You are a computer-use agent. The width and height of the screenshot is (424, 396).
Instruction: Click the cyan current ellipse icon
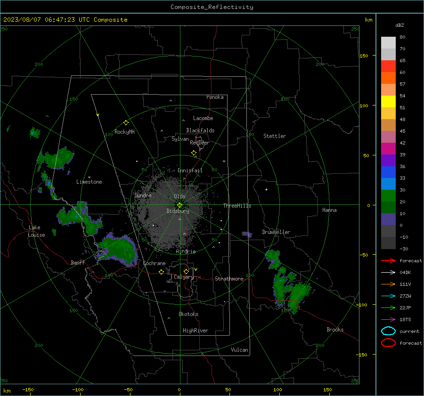388,331
